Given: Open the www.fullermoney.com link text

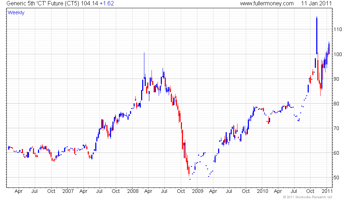Looking at the screenshot, I should click(267, 3).
